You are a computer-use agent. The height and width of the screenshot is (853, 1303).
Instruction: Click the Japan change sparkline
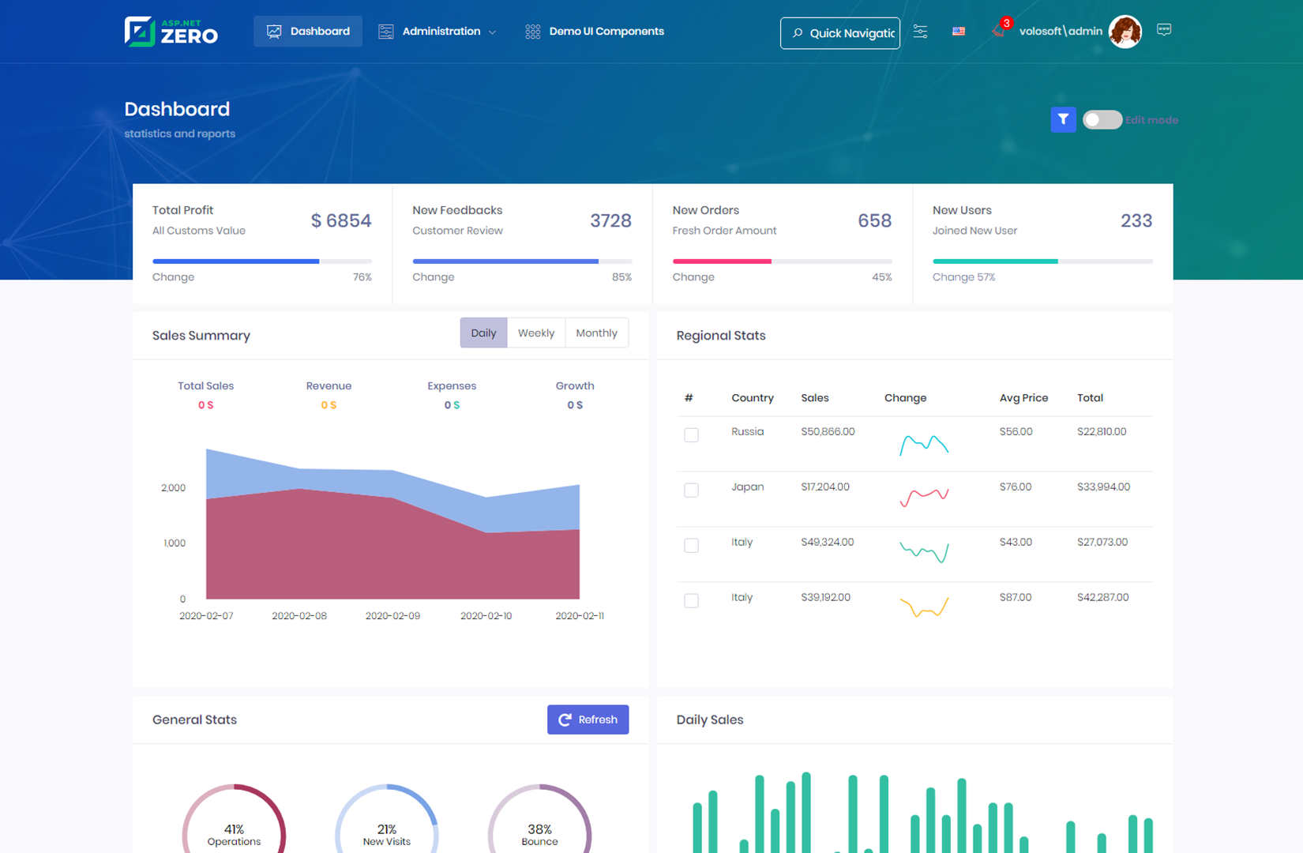pos(924,498)
